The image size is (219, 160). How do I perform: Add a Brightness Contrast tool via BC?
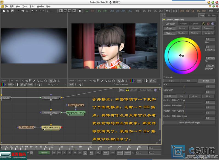tap(144, 11)
